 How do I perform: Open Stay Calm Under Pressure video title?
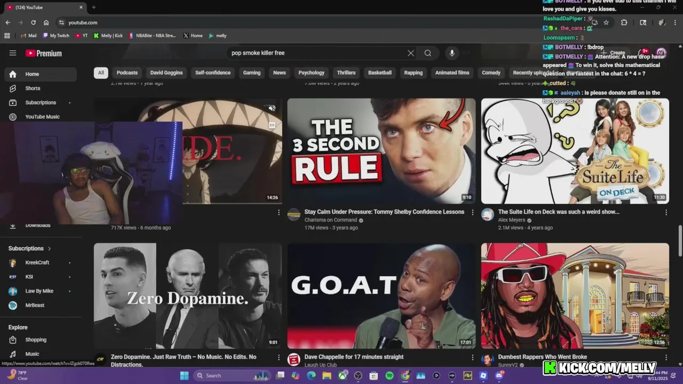[384, 212]
